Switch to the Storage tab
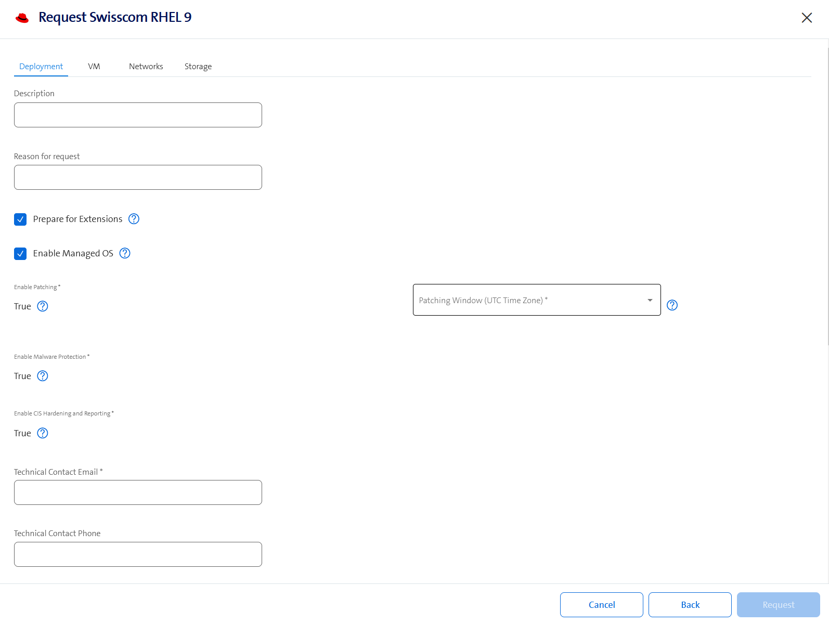The width and height of the screenshot is (829, 624). (x=198, y=67)
